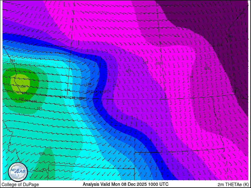Click the 254 contour label
This screenshot has height=188, width=251.
[x=241, y=13]
